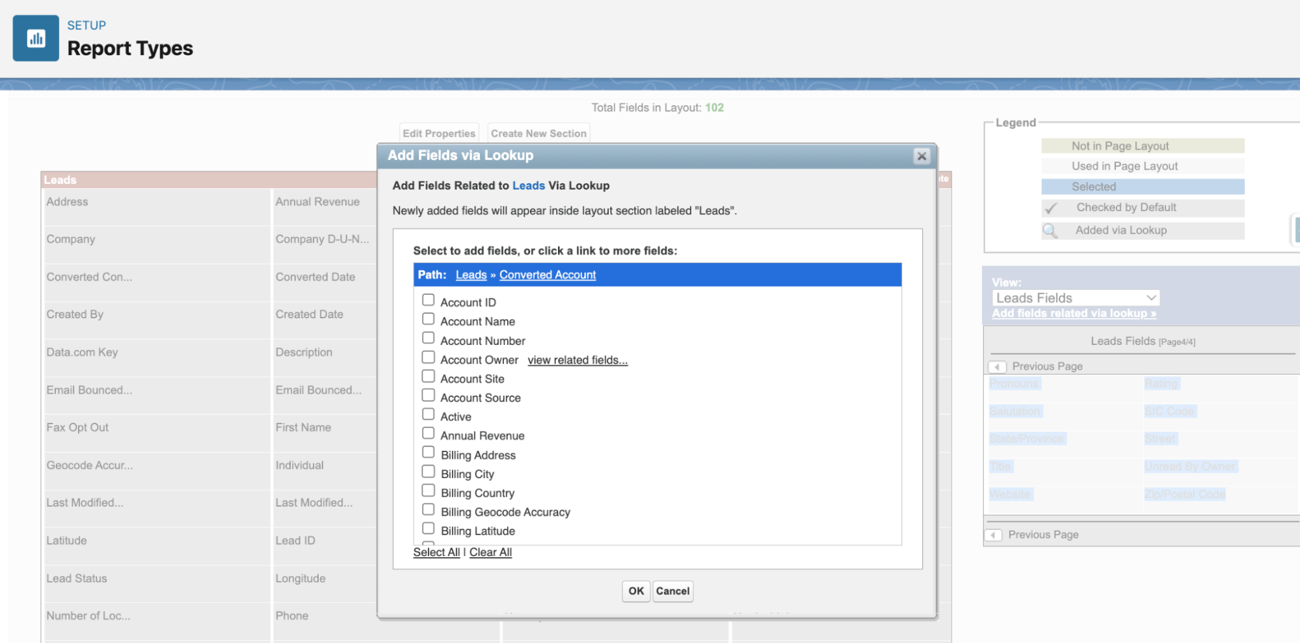Click the Lead Status layout field
Screen dimensions: 1300x643
tap(157, 584)
